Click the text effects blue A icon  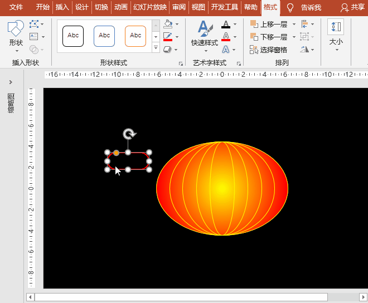point(226,50)
